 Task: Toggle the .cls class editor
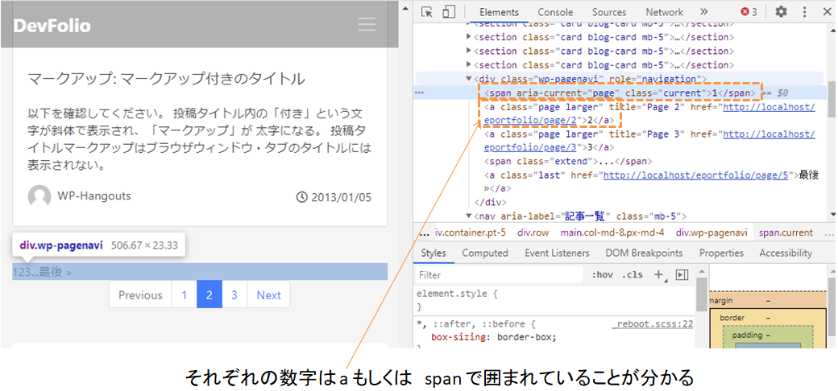[x=633, y=274]
